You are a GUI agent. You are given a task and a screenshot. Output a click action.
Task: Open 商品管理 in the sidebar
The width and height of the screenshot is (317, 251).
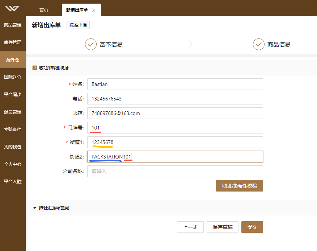coord(13,25)
